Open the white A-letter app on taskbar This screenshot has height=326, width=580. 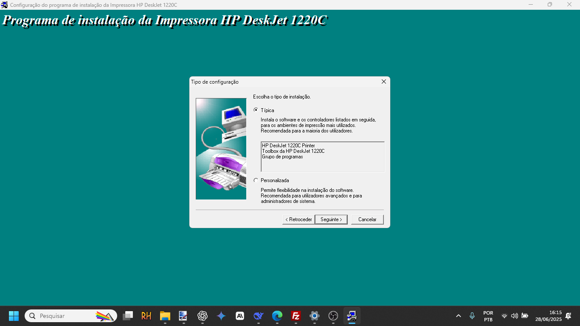click(x=240, y=316)
